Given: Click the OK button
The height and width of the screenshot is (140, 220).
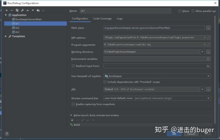Looking at the screenshot, I should [x=174, y=134].
